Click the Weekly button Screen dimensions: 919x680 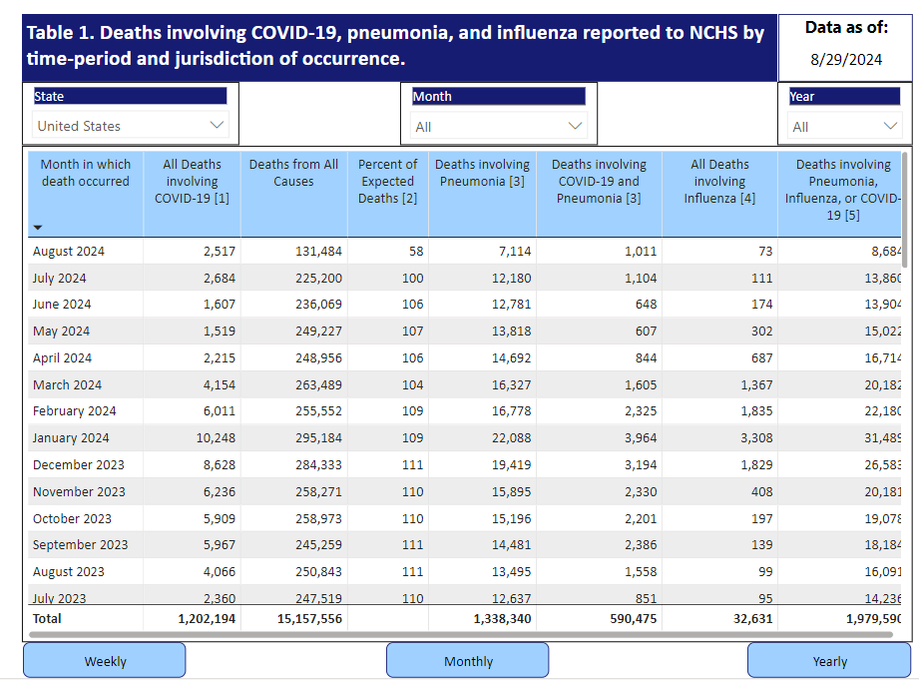point(105,661)
